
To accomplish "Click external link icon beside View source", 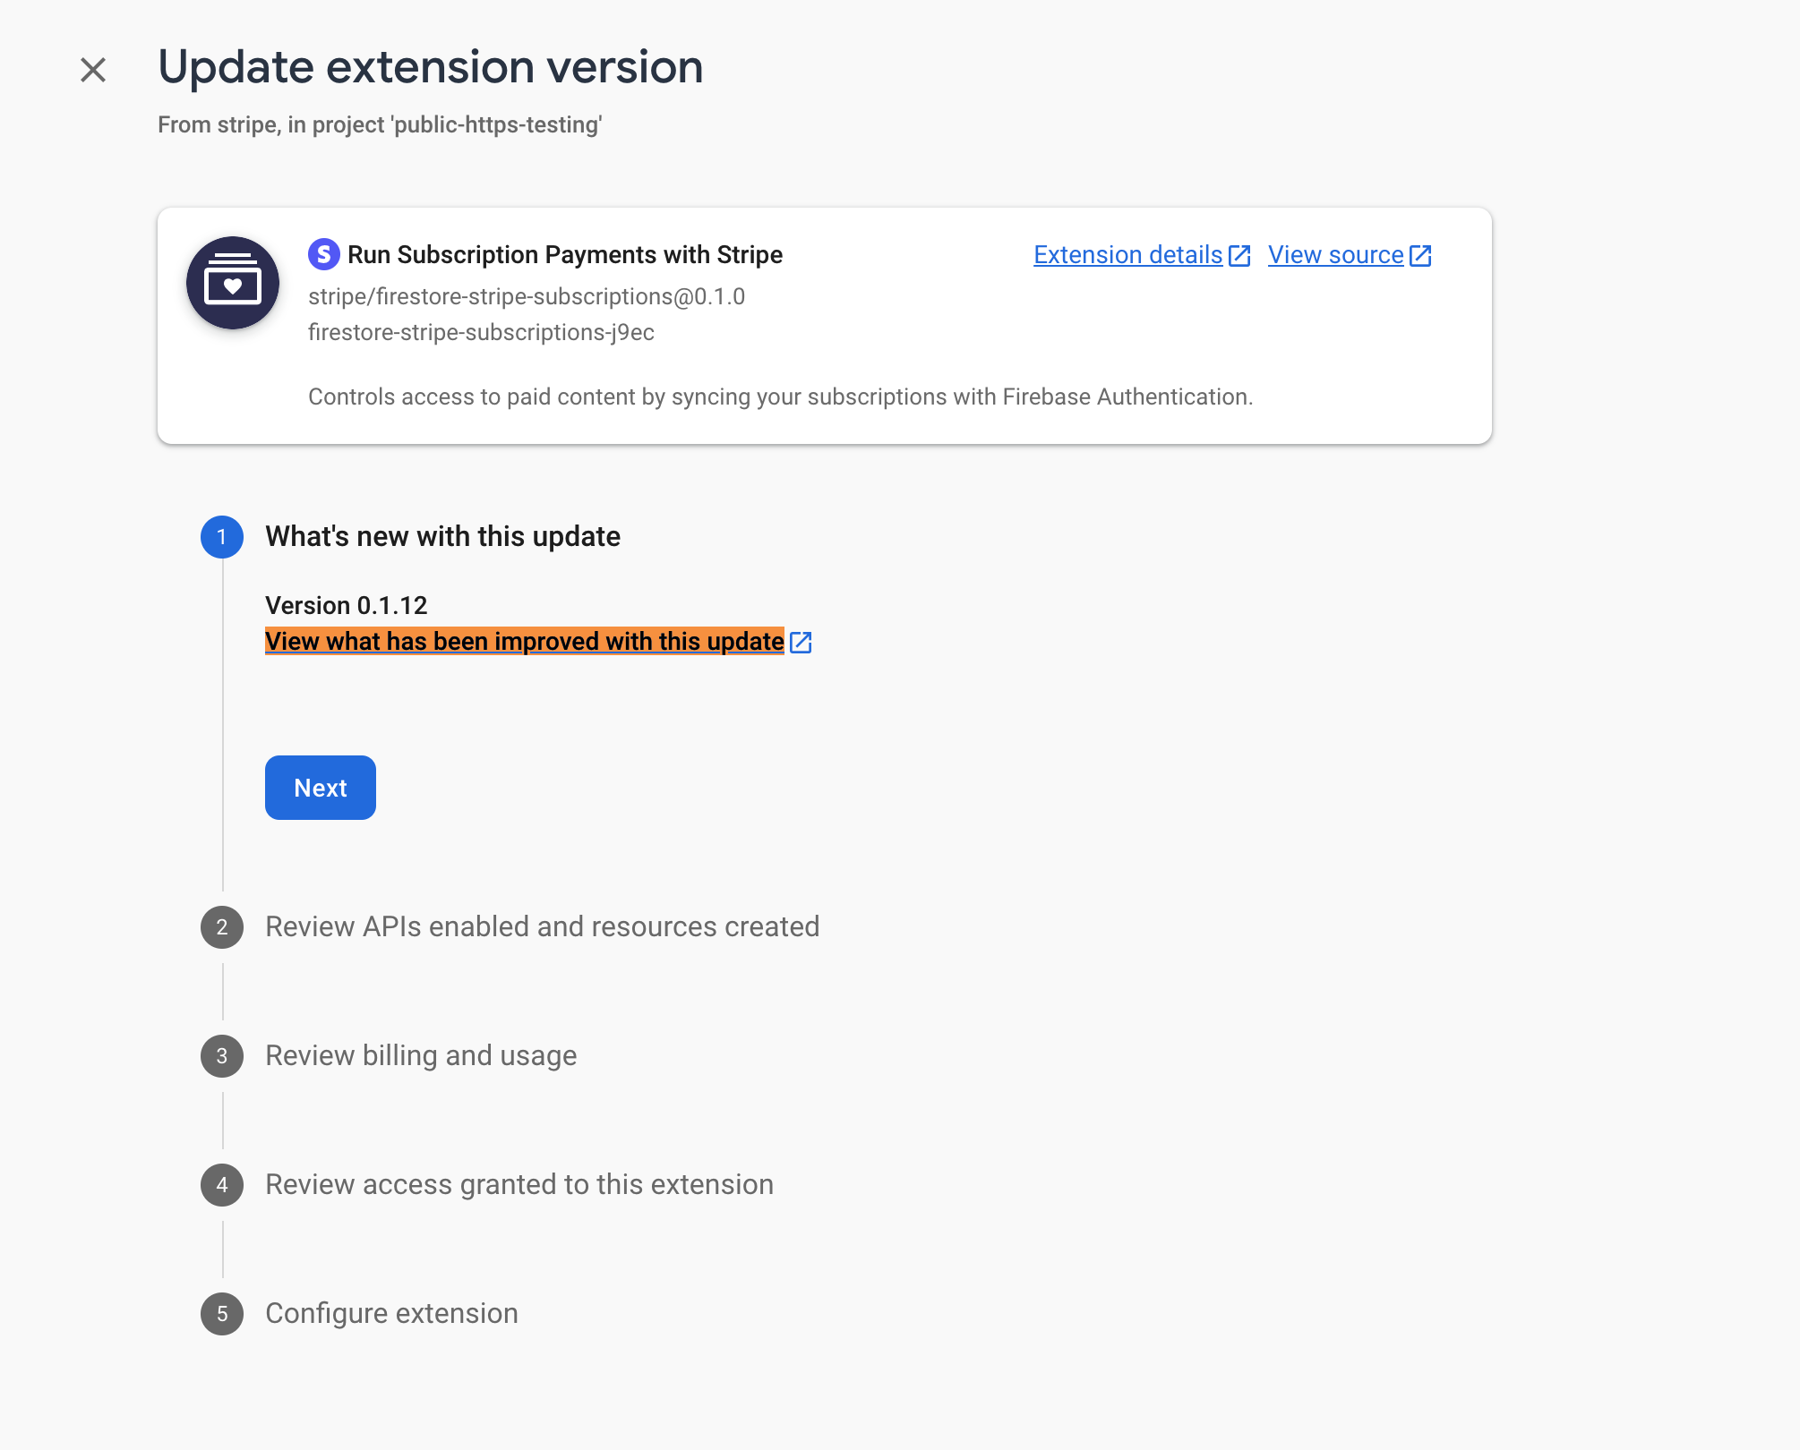I will coord(1419,255).
